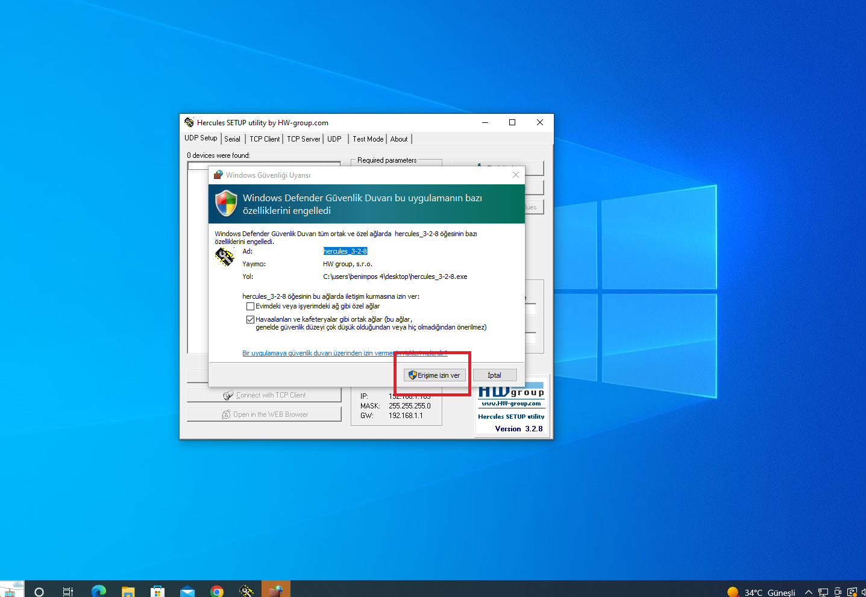Click the MASK value 255.255.255.0

tap(410, 406)
